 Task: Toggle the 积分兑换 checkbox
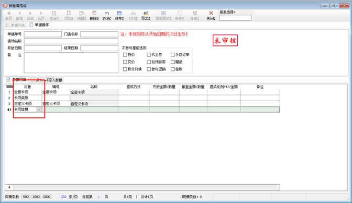[x=125, y=69]
